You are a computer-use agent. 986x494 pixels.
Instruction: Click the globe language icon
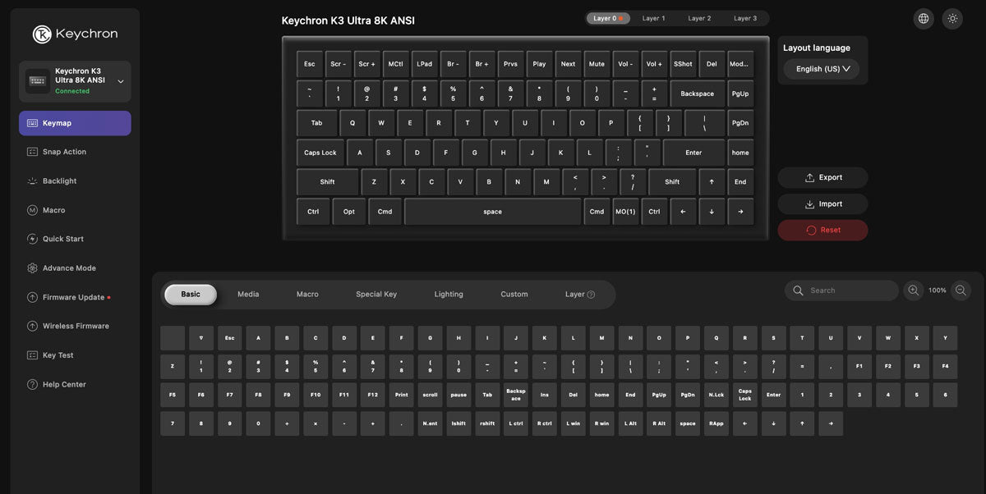[924, 18]
